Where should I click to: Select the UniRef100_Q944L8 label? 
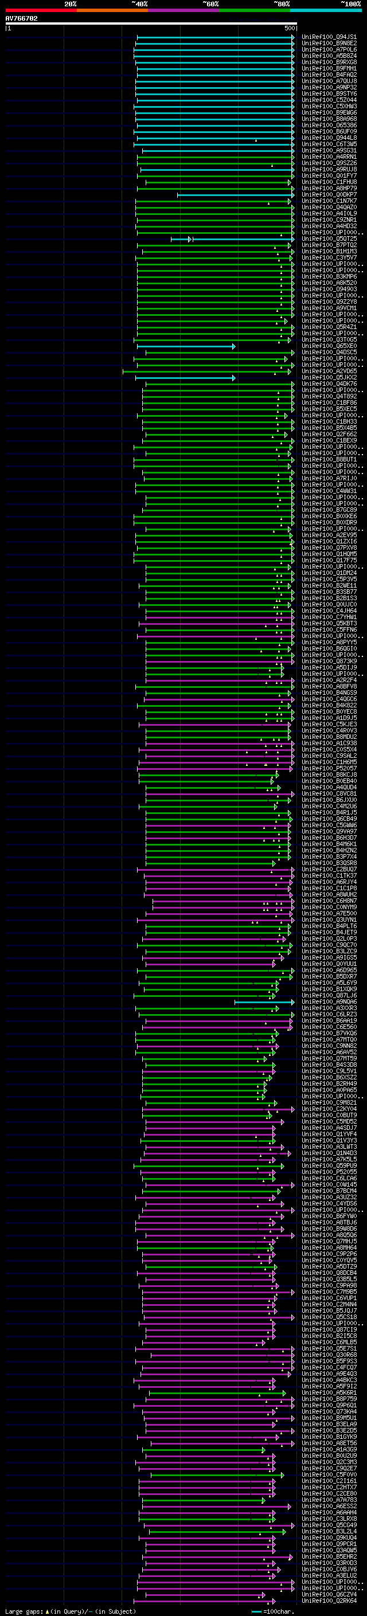329,138
